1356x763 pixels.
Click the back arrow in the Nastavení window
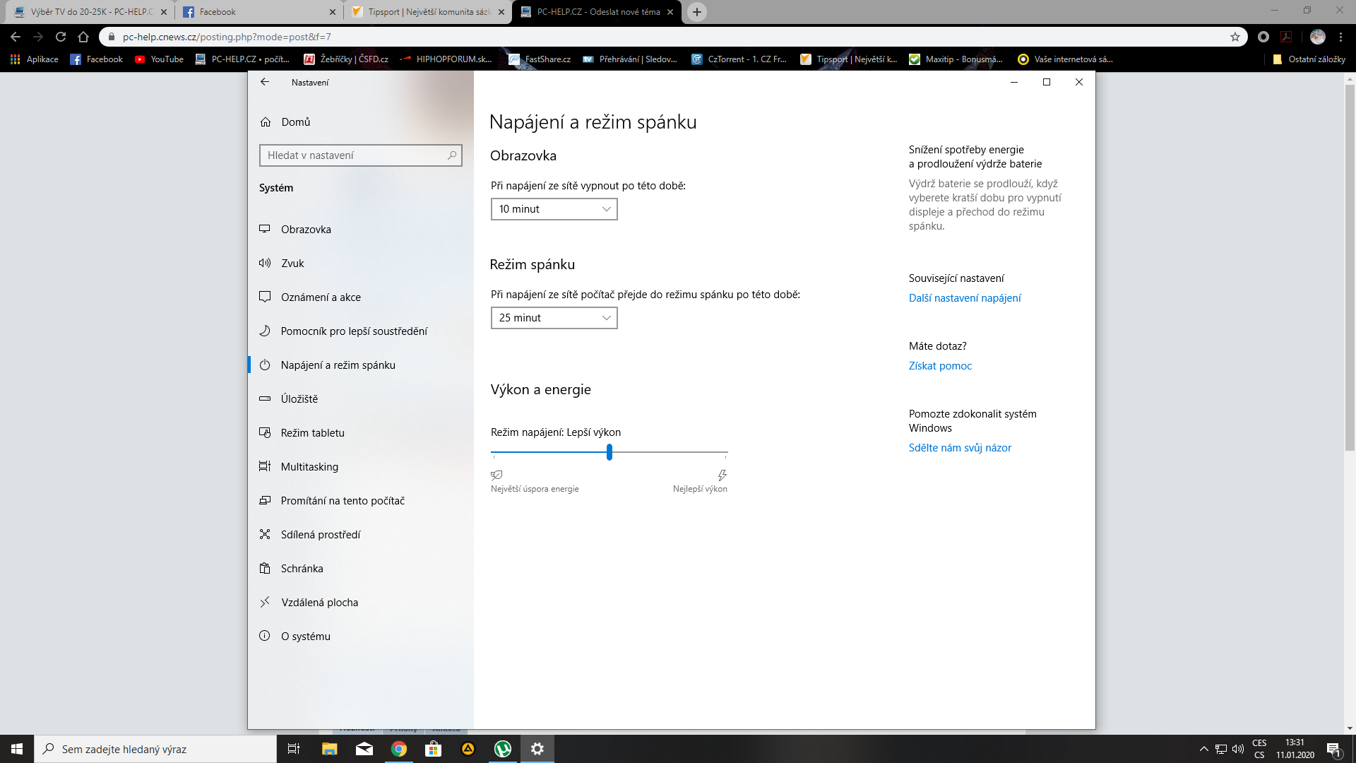pos(265,82)
